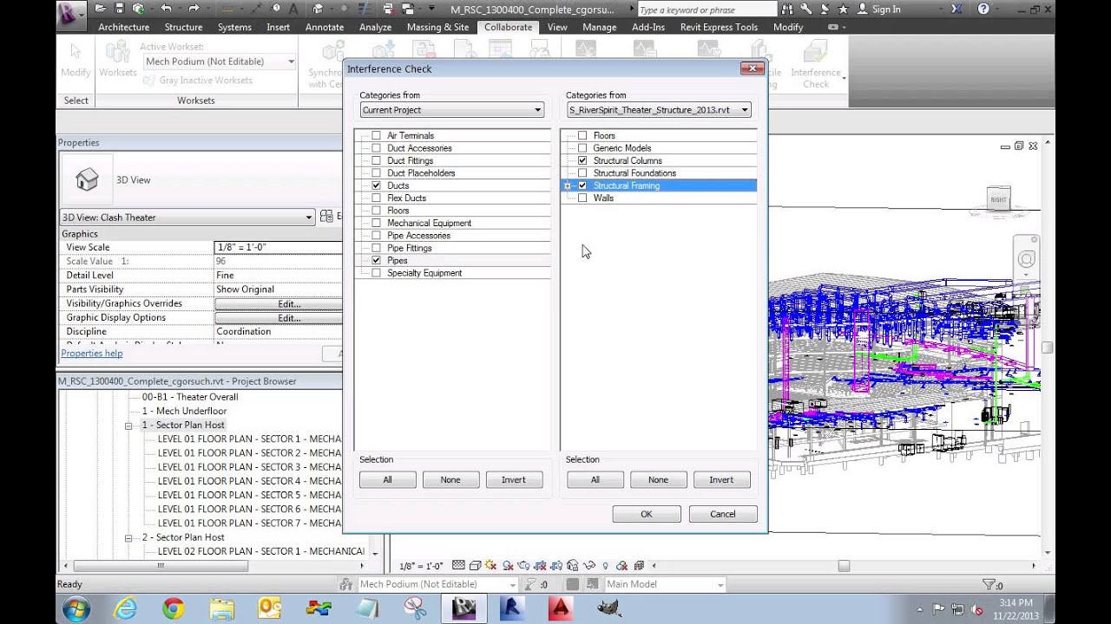Collapse the 2 - Sector Plan Host node

click(128, 537)
